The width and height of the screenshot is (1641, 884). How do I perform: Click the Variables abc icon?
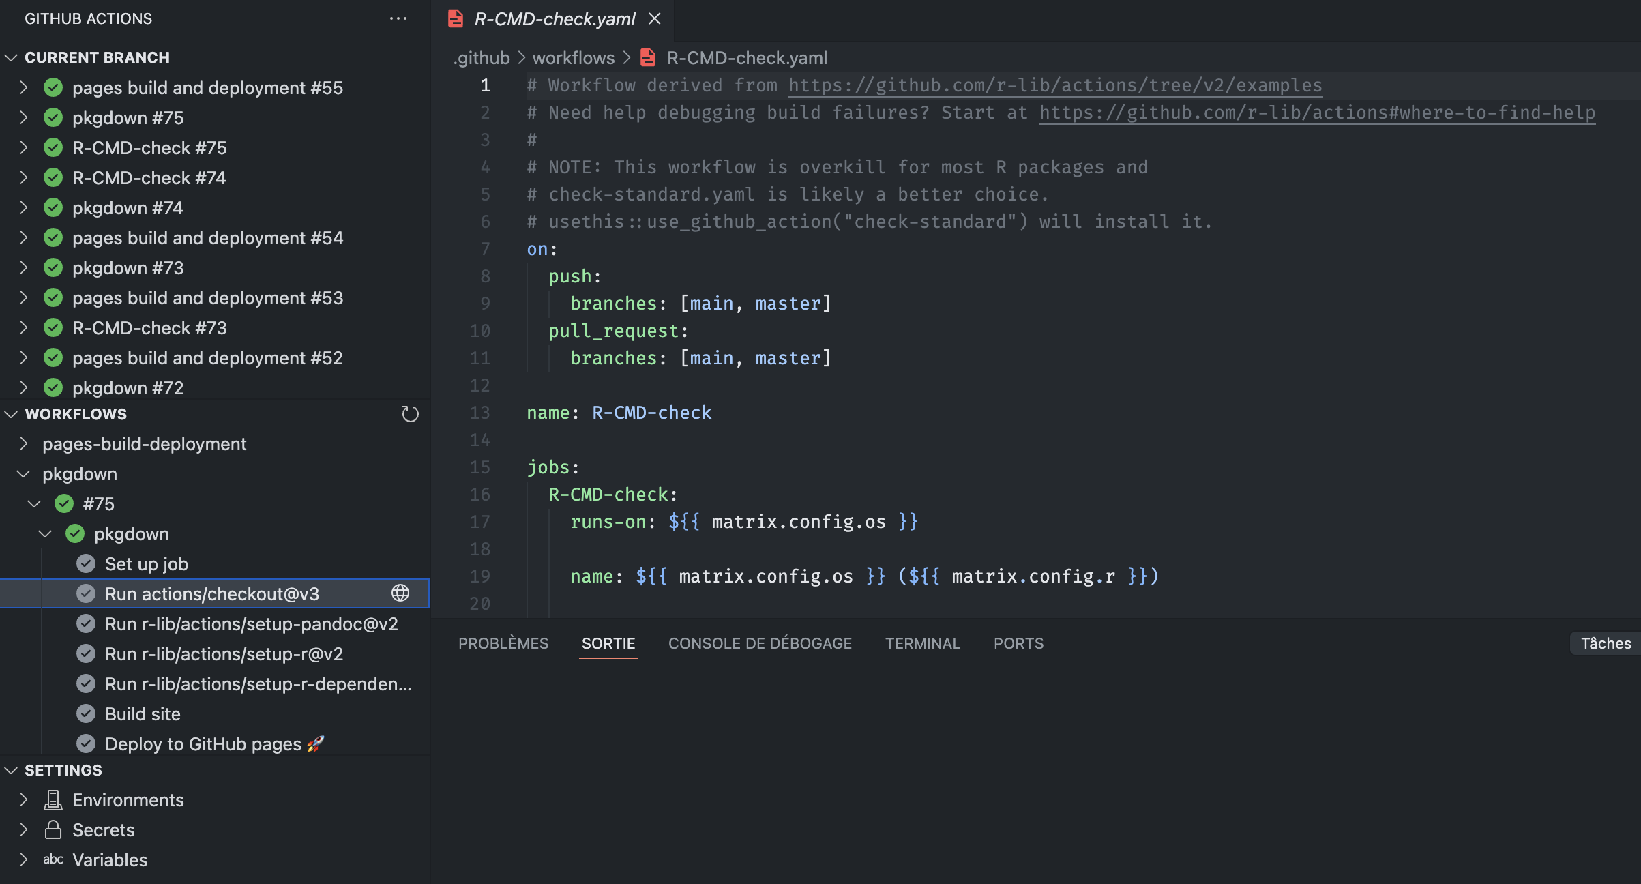[53, 859]
